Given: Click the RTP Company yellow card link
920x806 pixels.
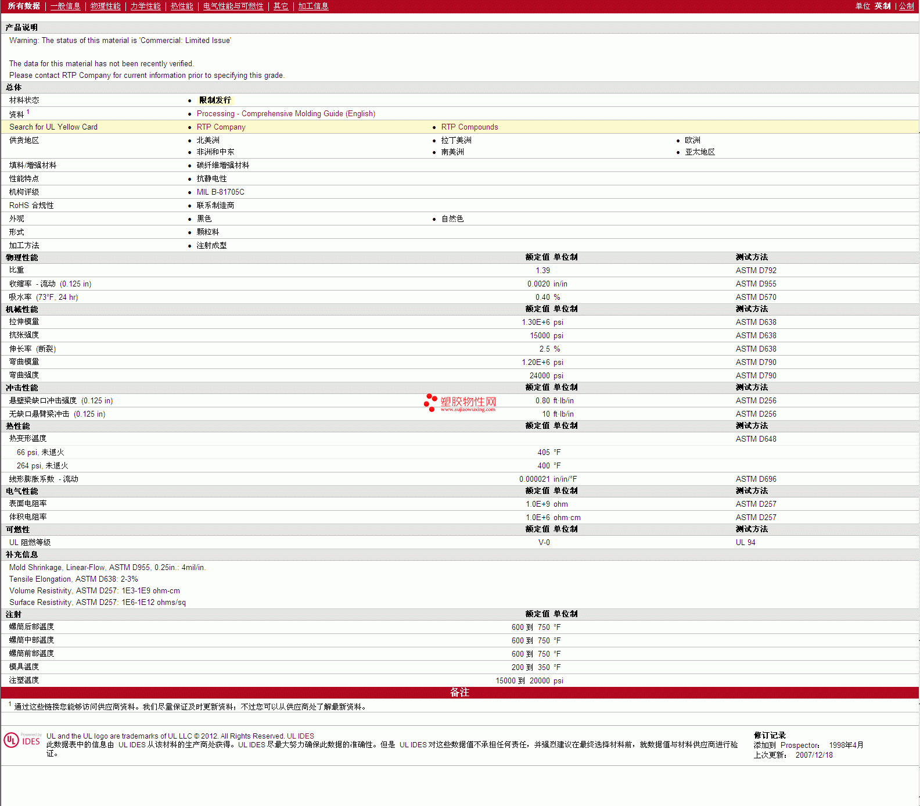Looking at the screenshot, I should (221, 127).
